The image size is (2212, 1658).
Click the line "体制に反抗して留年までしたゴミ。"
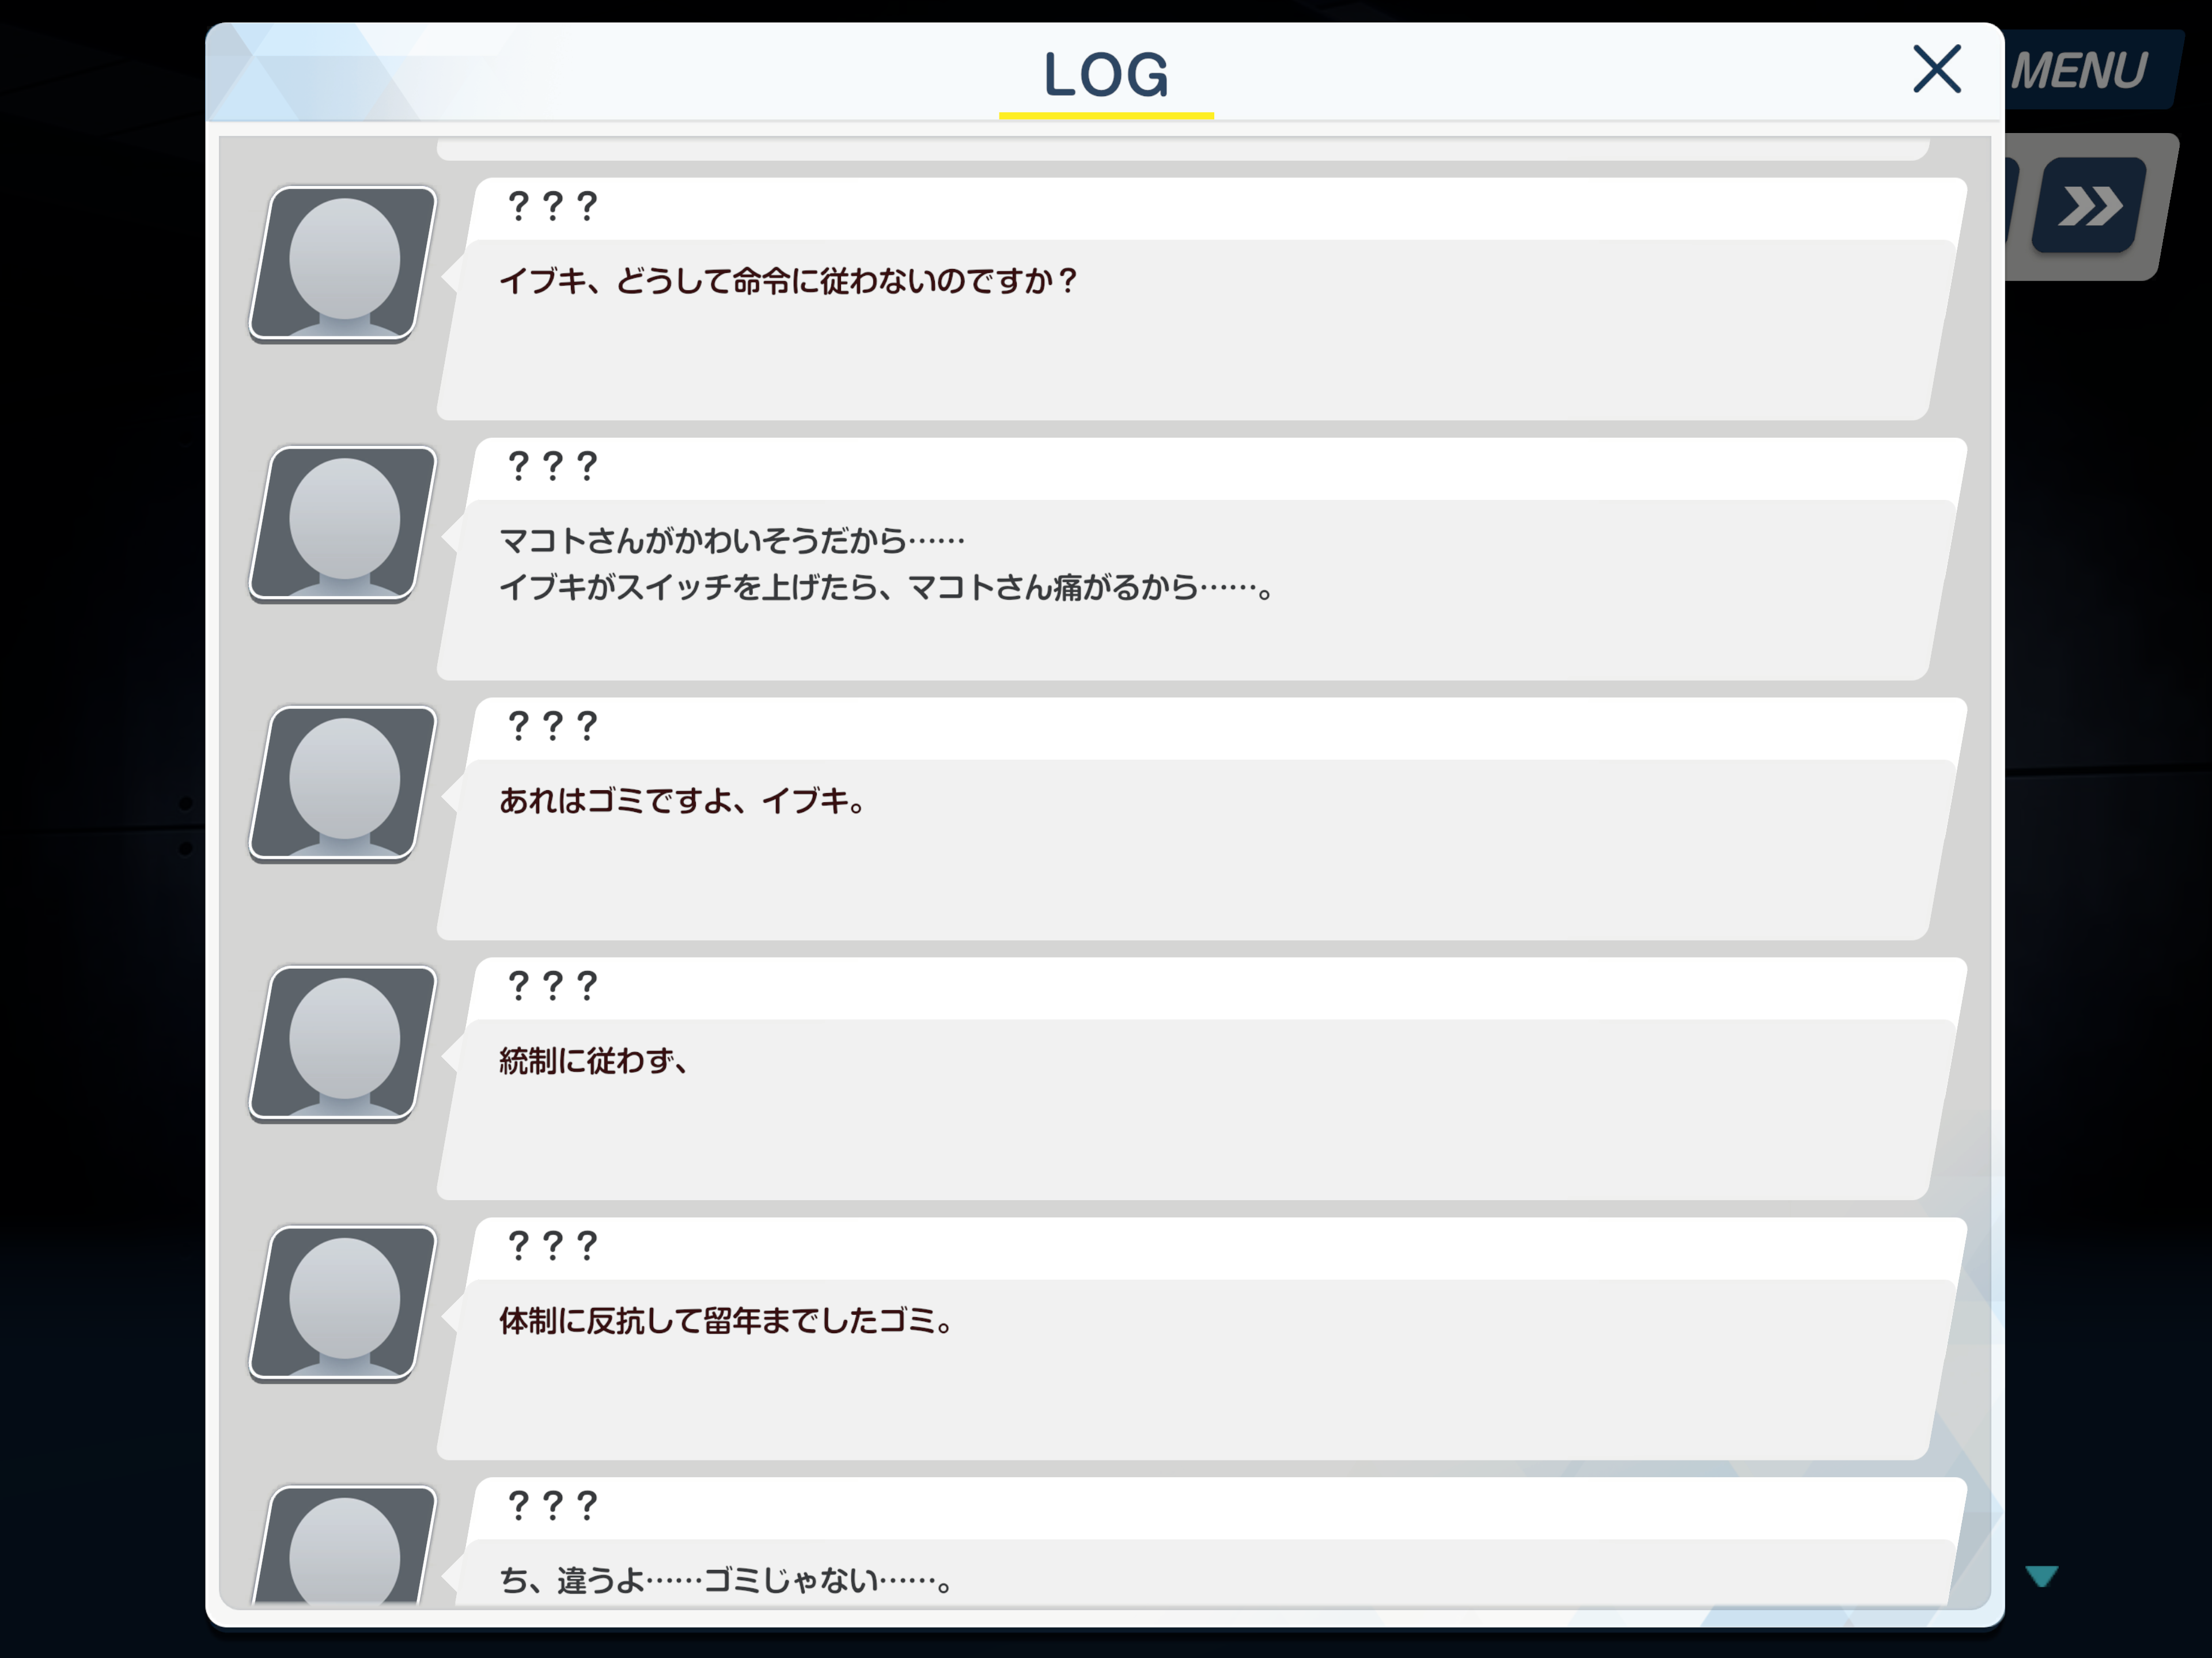click(x=727, y=1321)
